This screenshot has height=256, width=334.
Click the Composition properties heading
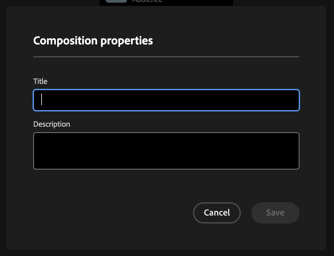pos(93,40)
